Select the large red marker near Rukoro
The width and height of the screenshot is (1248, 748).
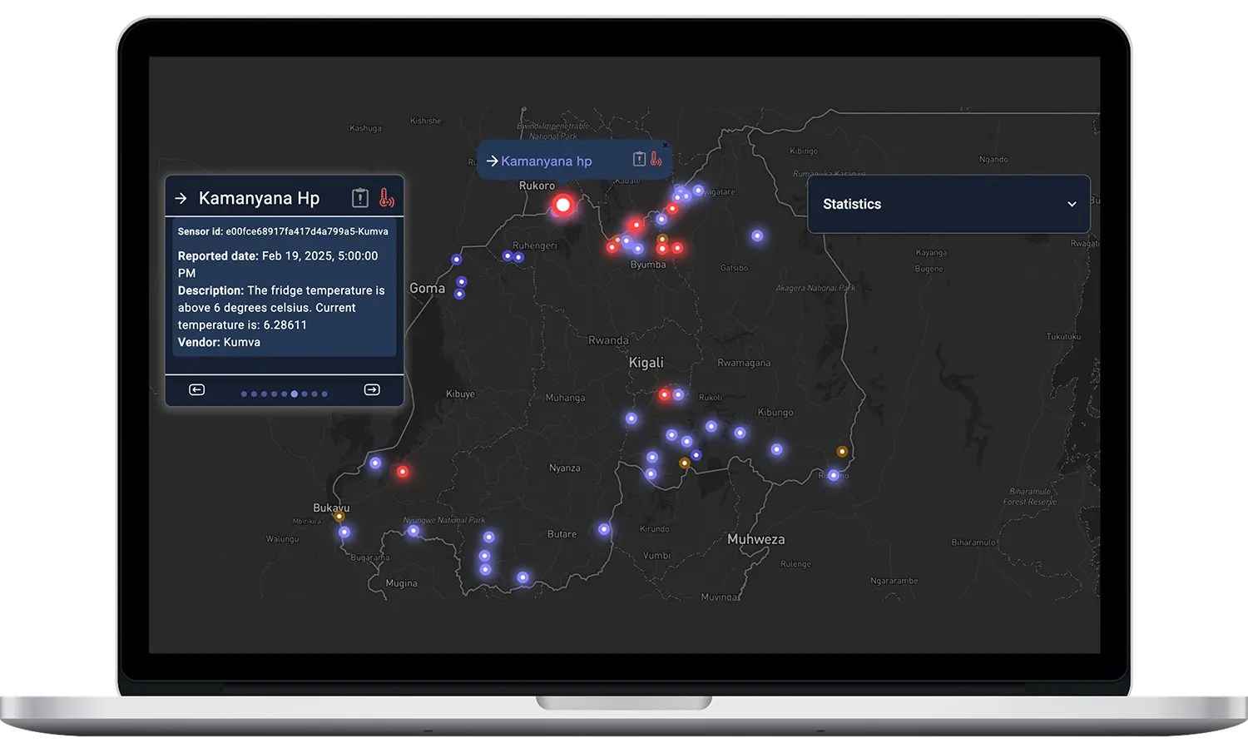pyautogui.click(x=563, y=205)
